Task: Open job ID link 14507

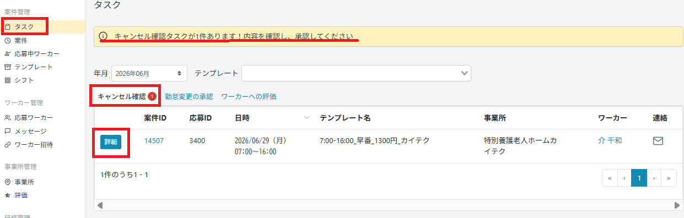Action: (154, 140)
